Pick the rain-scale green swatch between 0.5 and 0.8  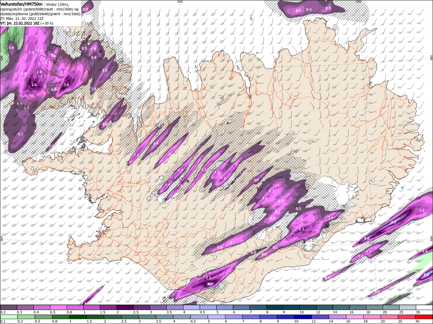[x=61, y=317]
